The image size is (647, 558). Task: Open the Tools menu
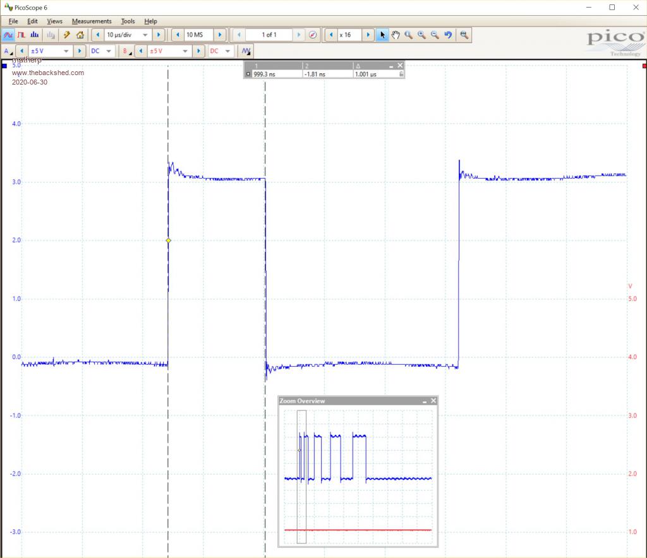128,21
